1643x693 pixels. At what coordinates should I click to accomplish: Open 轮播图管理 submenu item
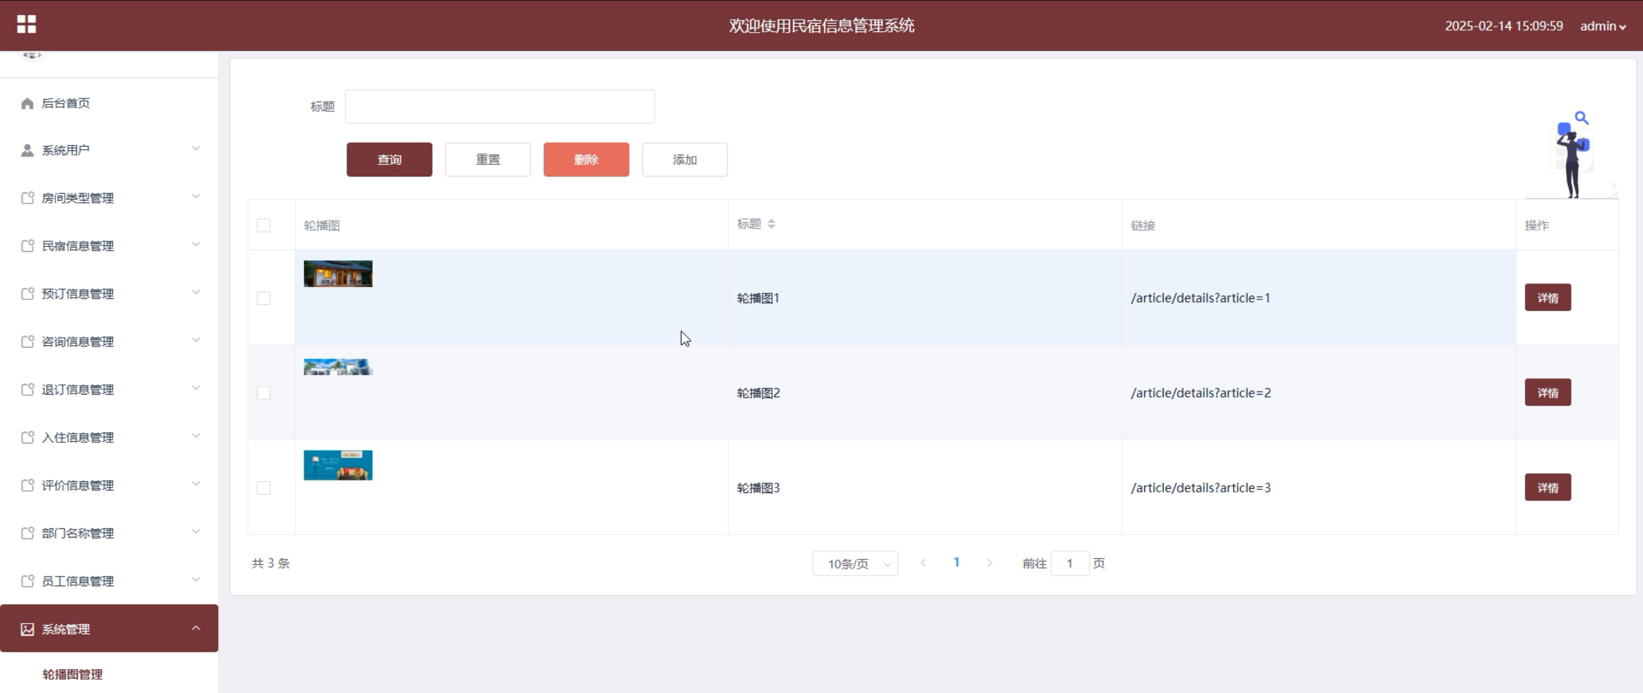point(73,674)
